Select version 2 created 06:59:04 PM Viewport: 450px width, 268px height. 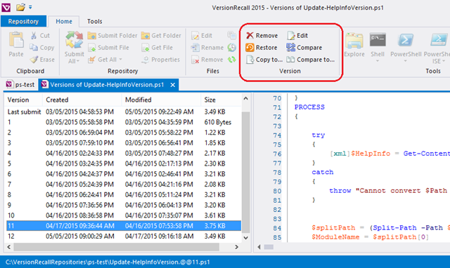point(124,133)
